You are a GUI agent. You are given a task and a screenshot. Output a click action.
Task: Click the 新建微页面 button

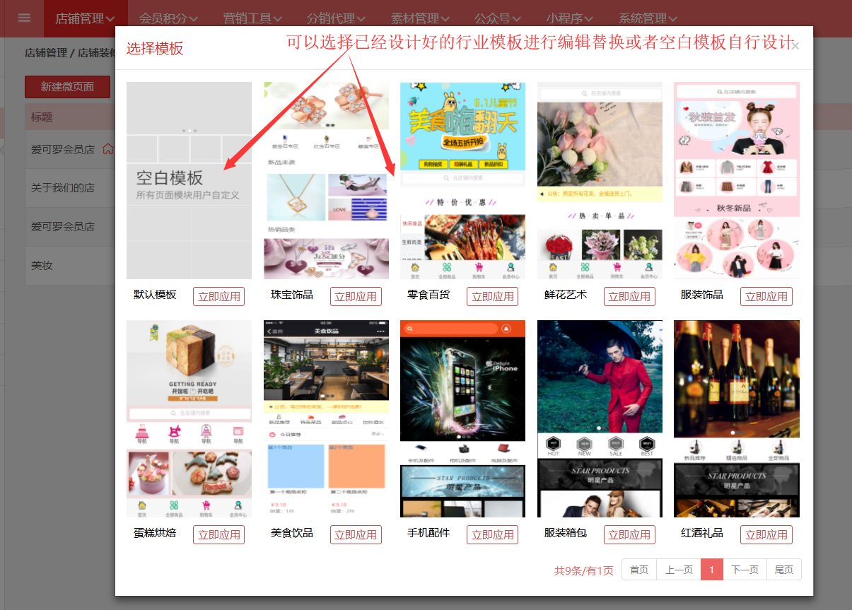[67, 87]
